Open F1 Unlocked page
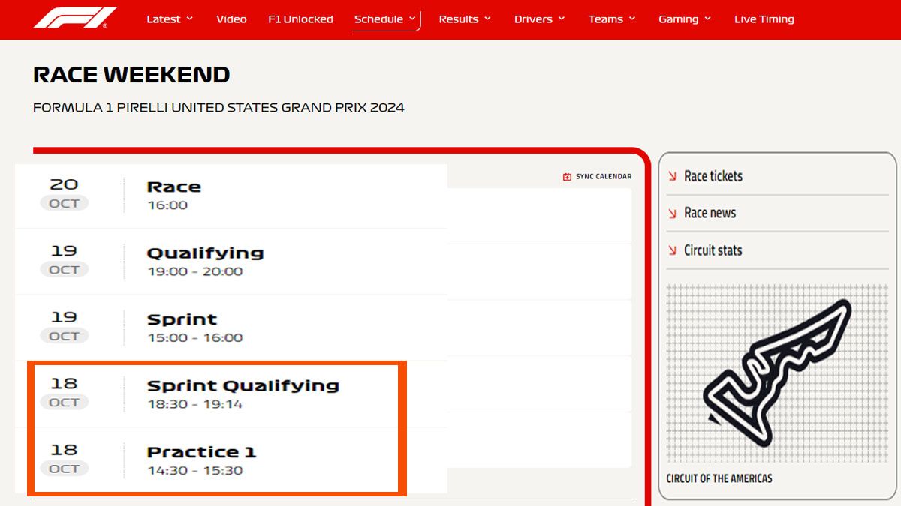Image resolution: width=901 pixels, height=506 pixels. 300,19
